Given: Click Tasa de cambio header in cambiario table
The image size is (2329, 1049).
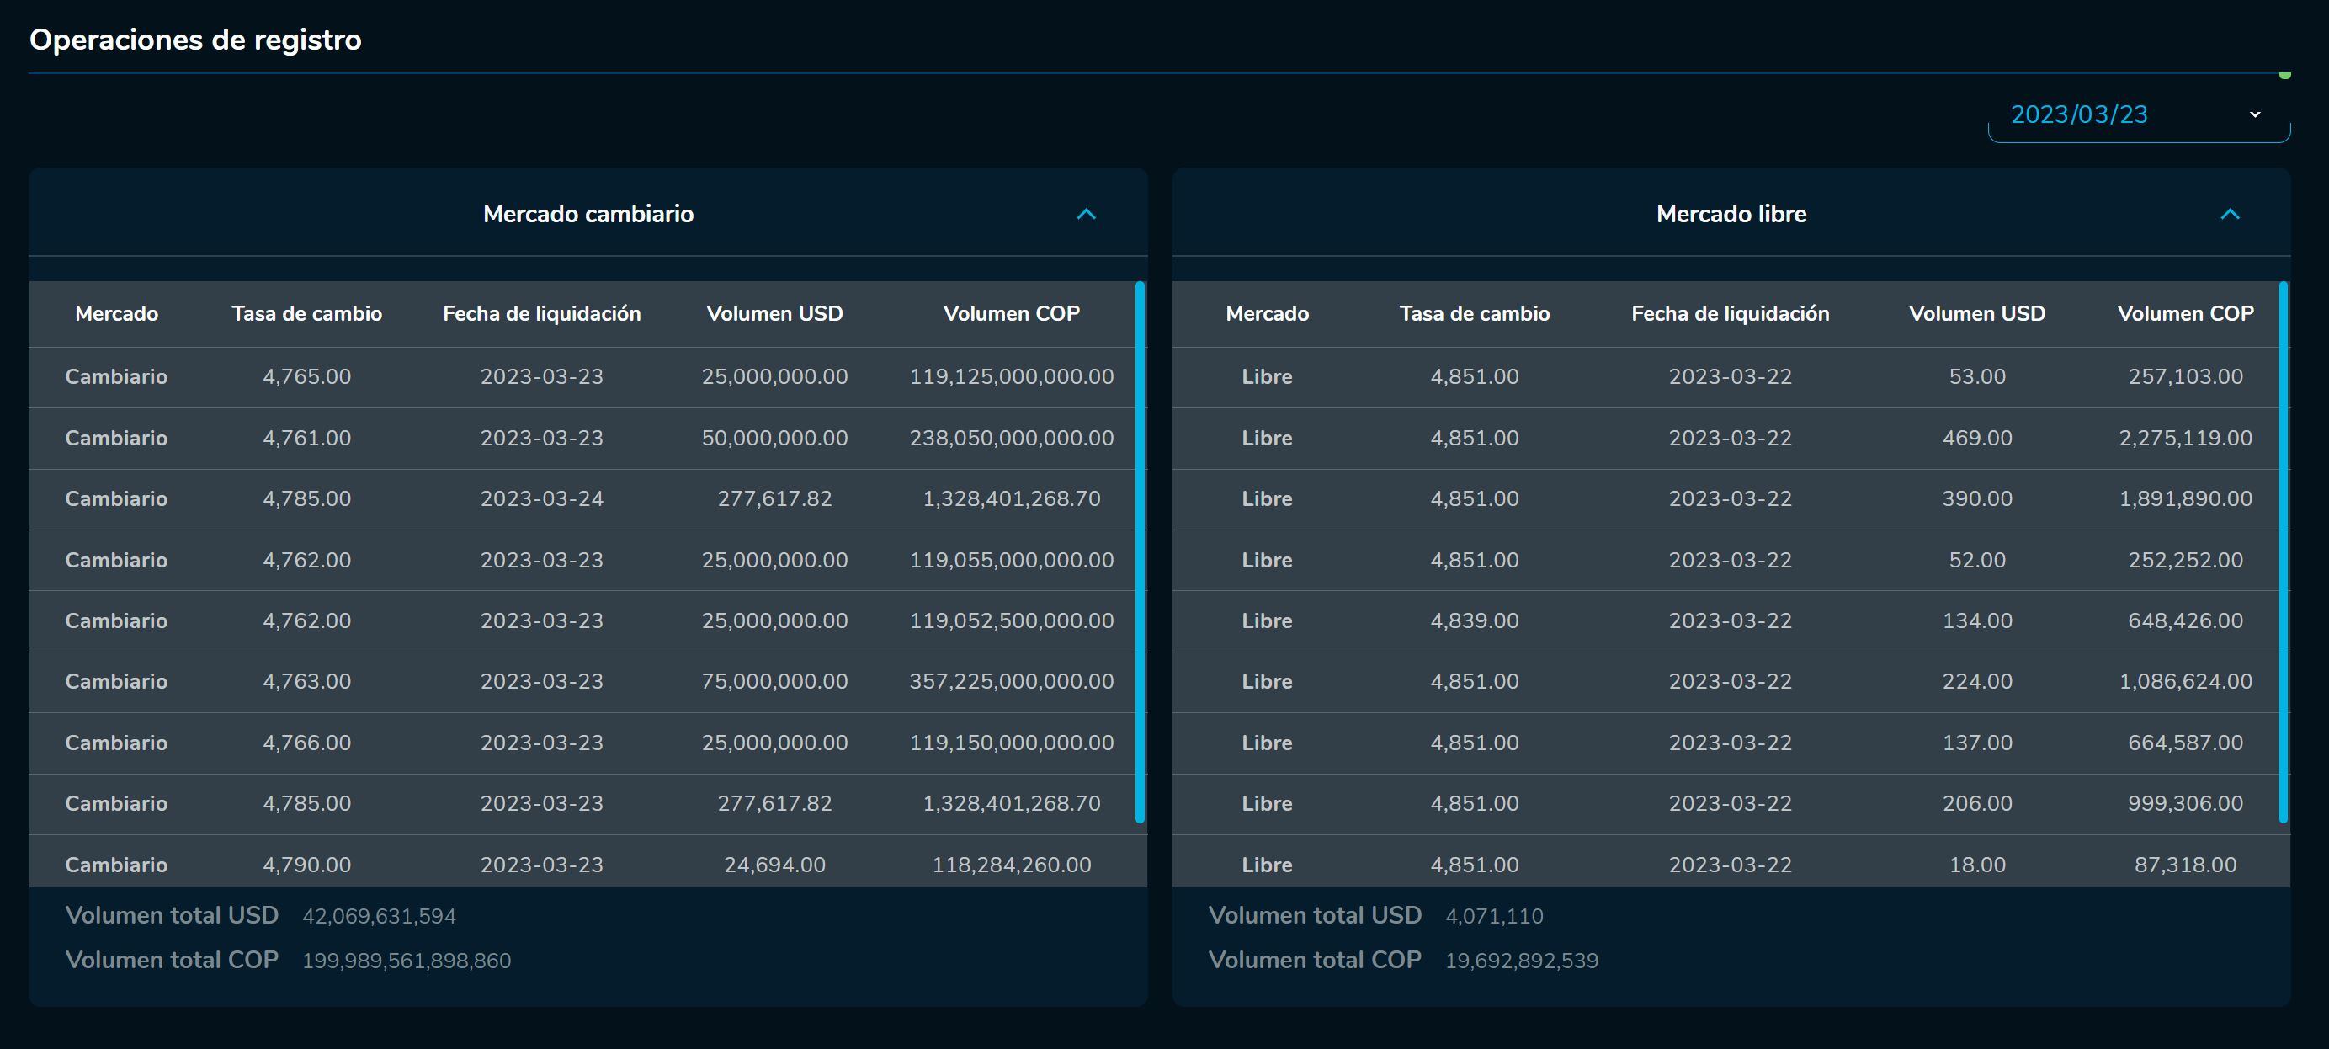Looking at the screenshot, I should click(306, 314).
